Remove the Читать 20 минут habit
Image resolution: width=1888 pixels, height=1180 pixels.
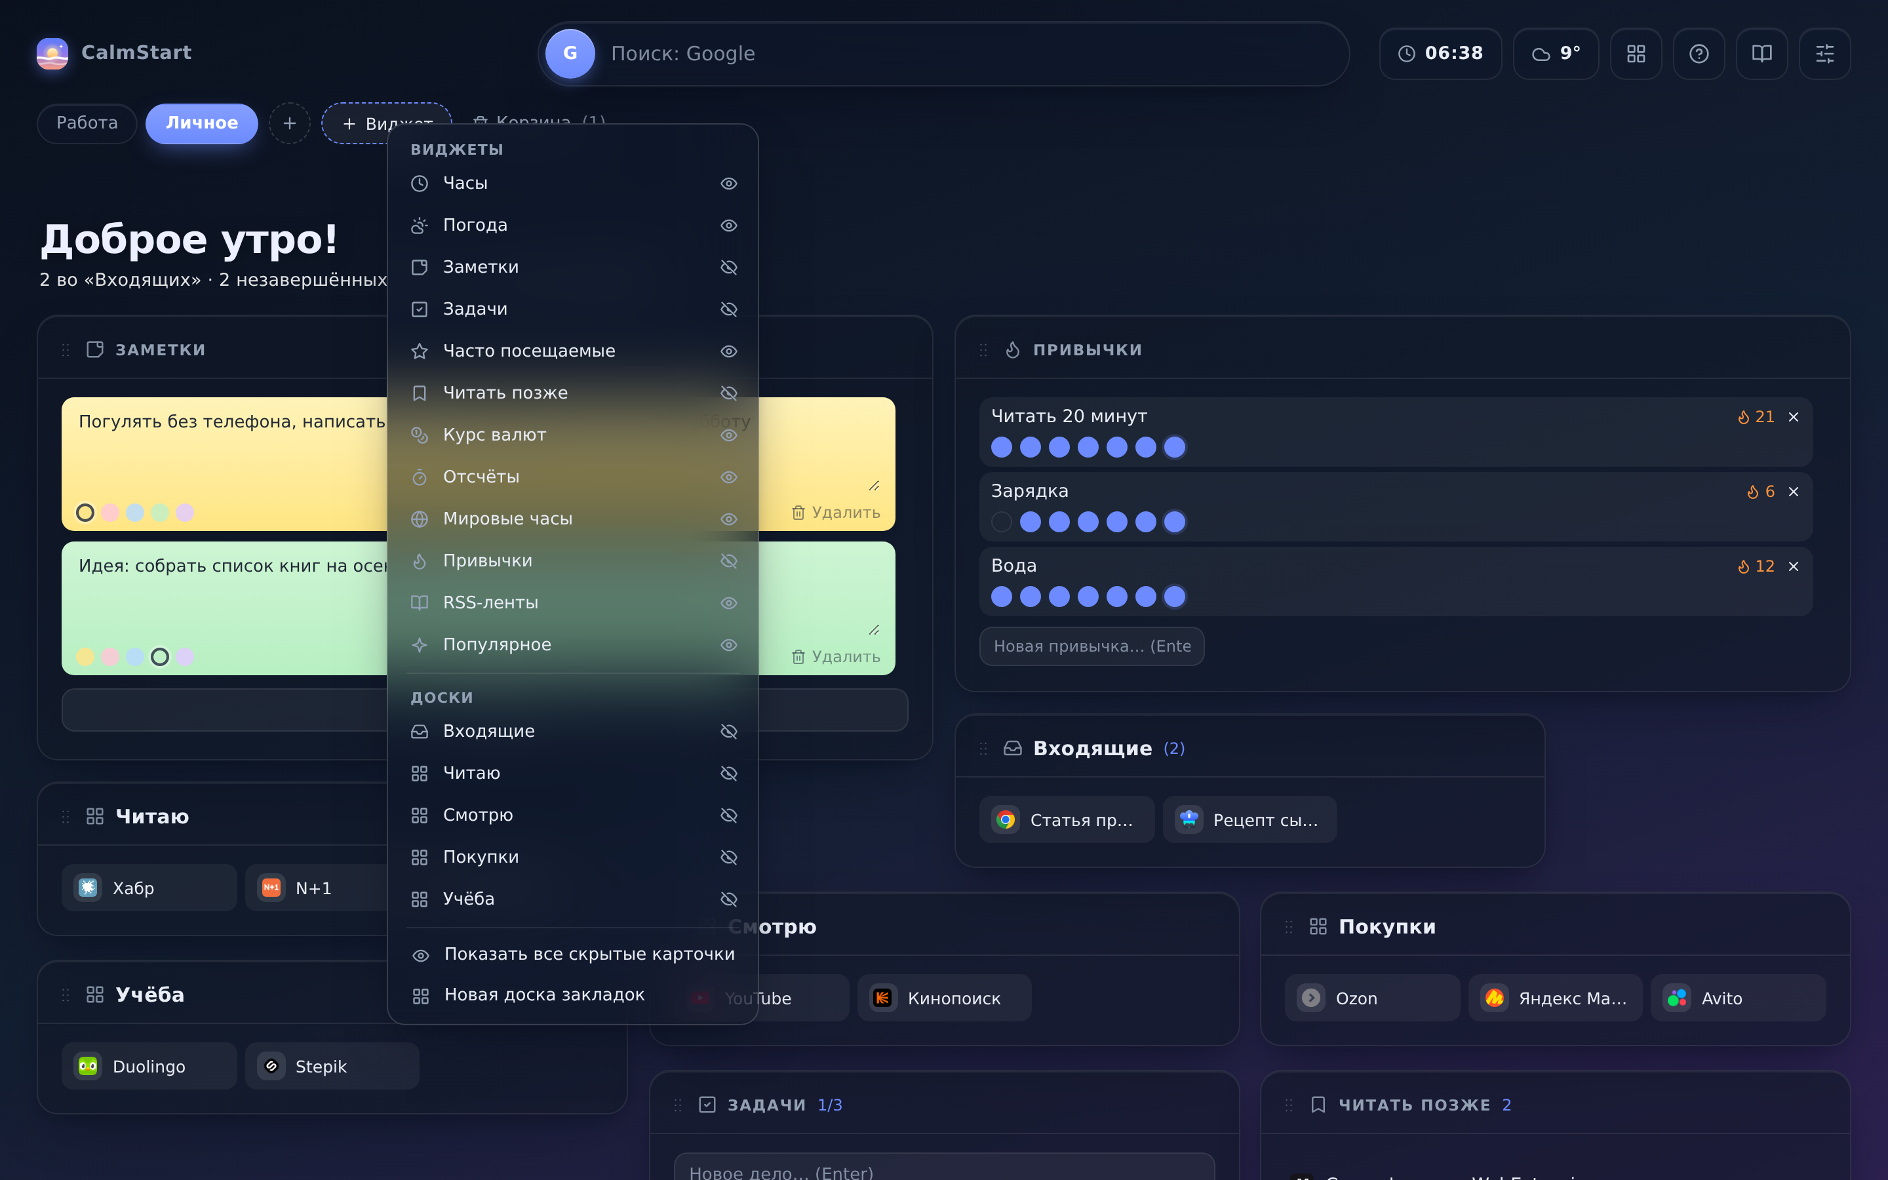(1794, 417)
